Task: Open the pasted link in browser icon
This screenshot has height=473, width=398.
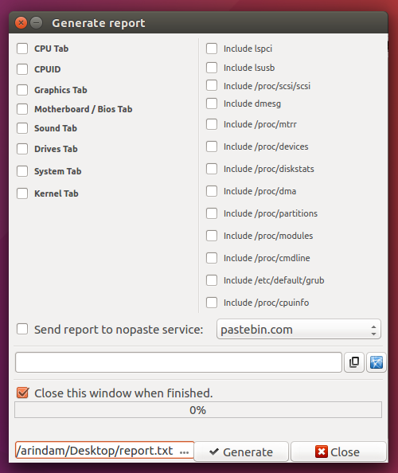Action: (x=377, y=362)
